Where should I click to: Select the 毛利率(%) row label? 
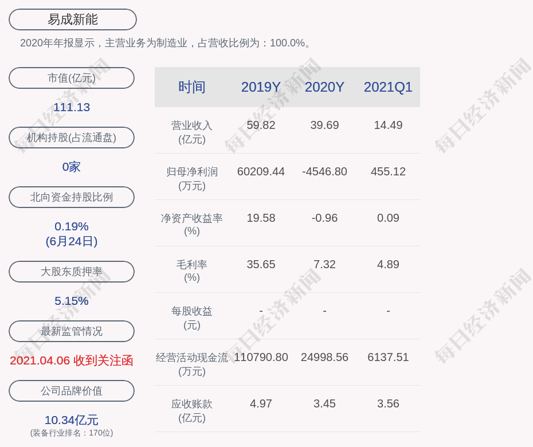192,270
